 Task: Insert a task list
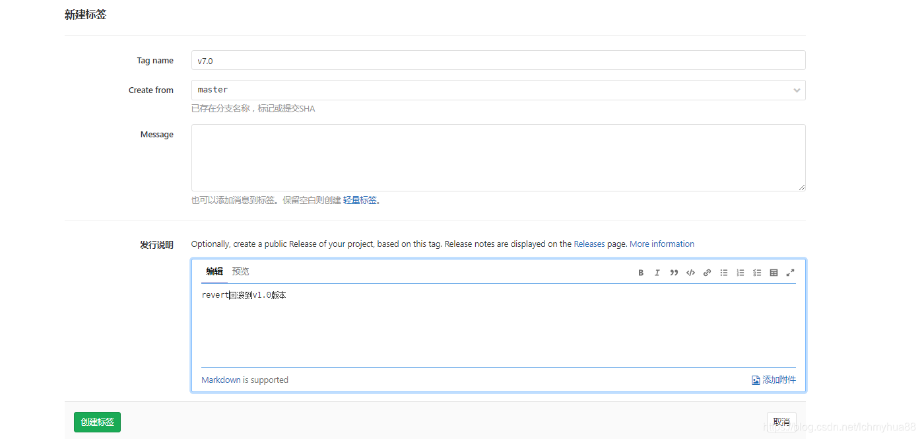pos(757,272)
